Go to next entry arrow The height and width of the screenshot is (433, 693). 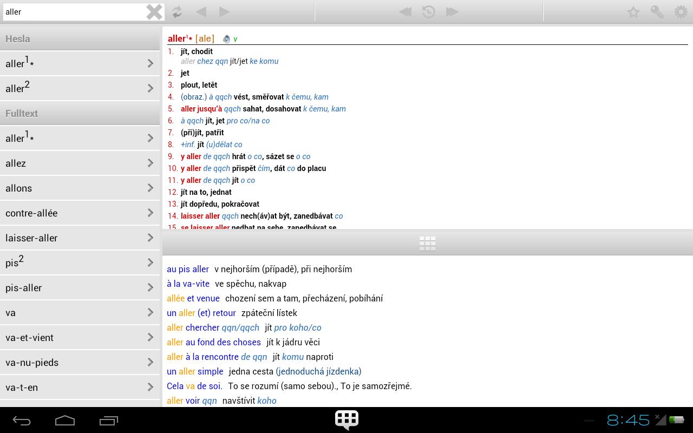point(224,11)
